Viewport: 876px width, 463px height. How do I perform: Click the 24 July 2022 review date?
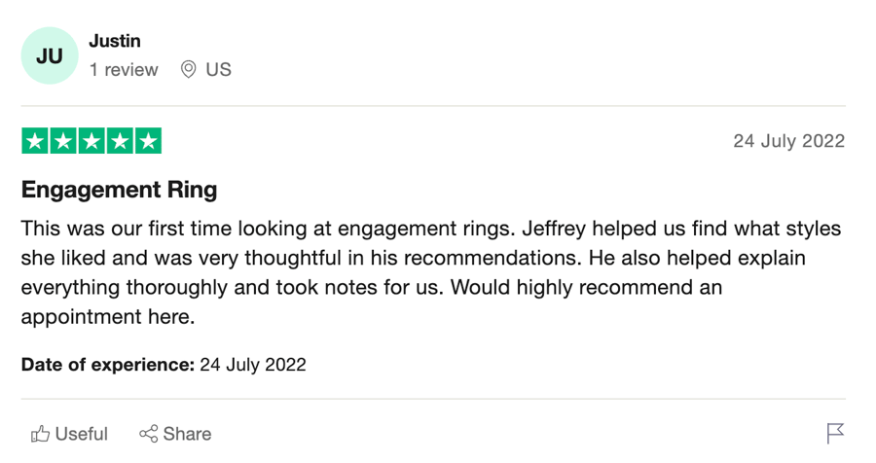pyautogui.click(x=788, y=141)
